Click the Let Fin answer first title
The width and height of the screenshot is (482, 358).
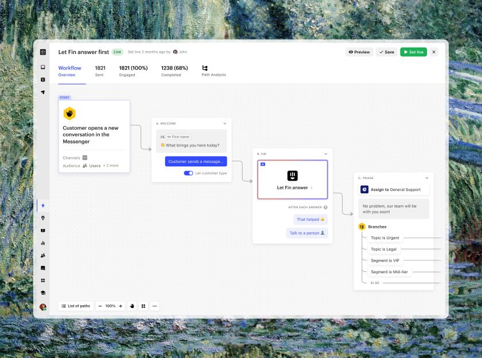(x=84, y=52)
